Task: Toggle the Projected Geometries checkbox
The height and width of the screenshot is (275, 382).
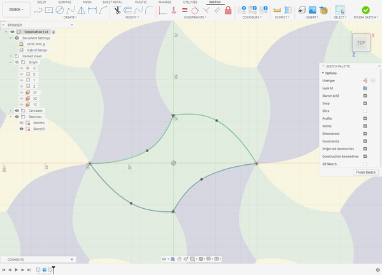Action: [x=365, y=148]
